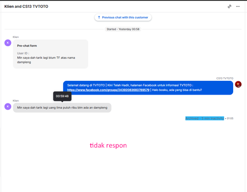Click the upward arrow in Previous chat button

click(x=99, y=17)
